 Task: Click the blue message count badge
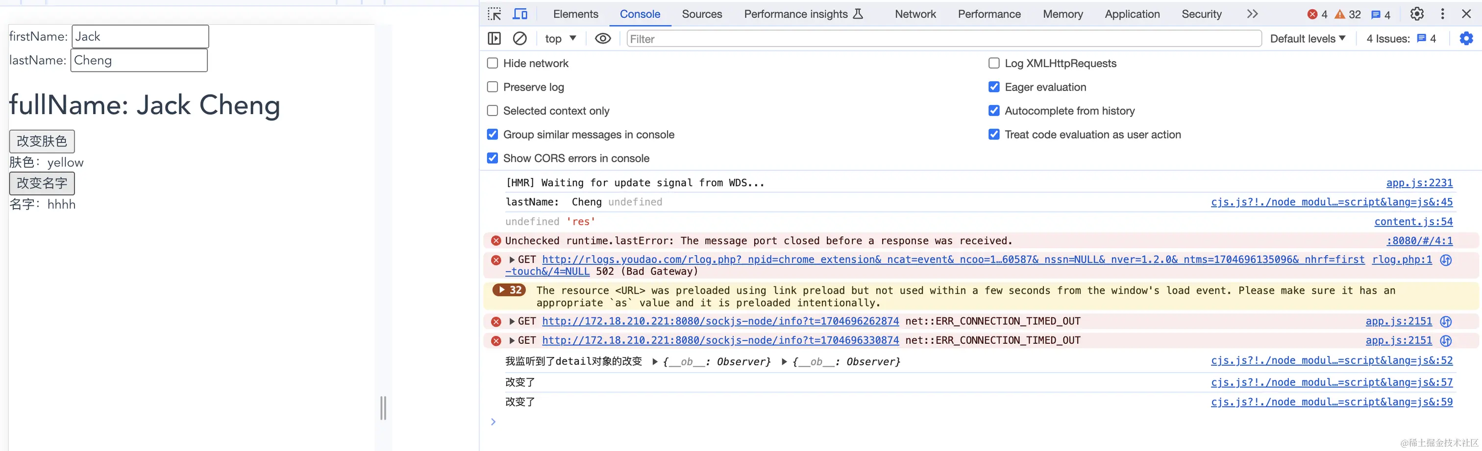(x=1381, y=14)
